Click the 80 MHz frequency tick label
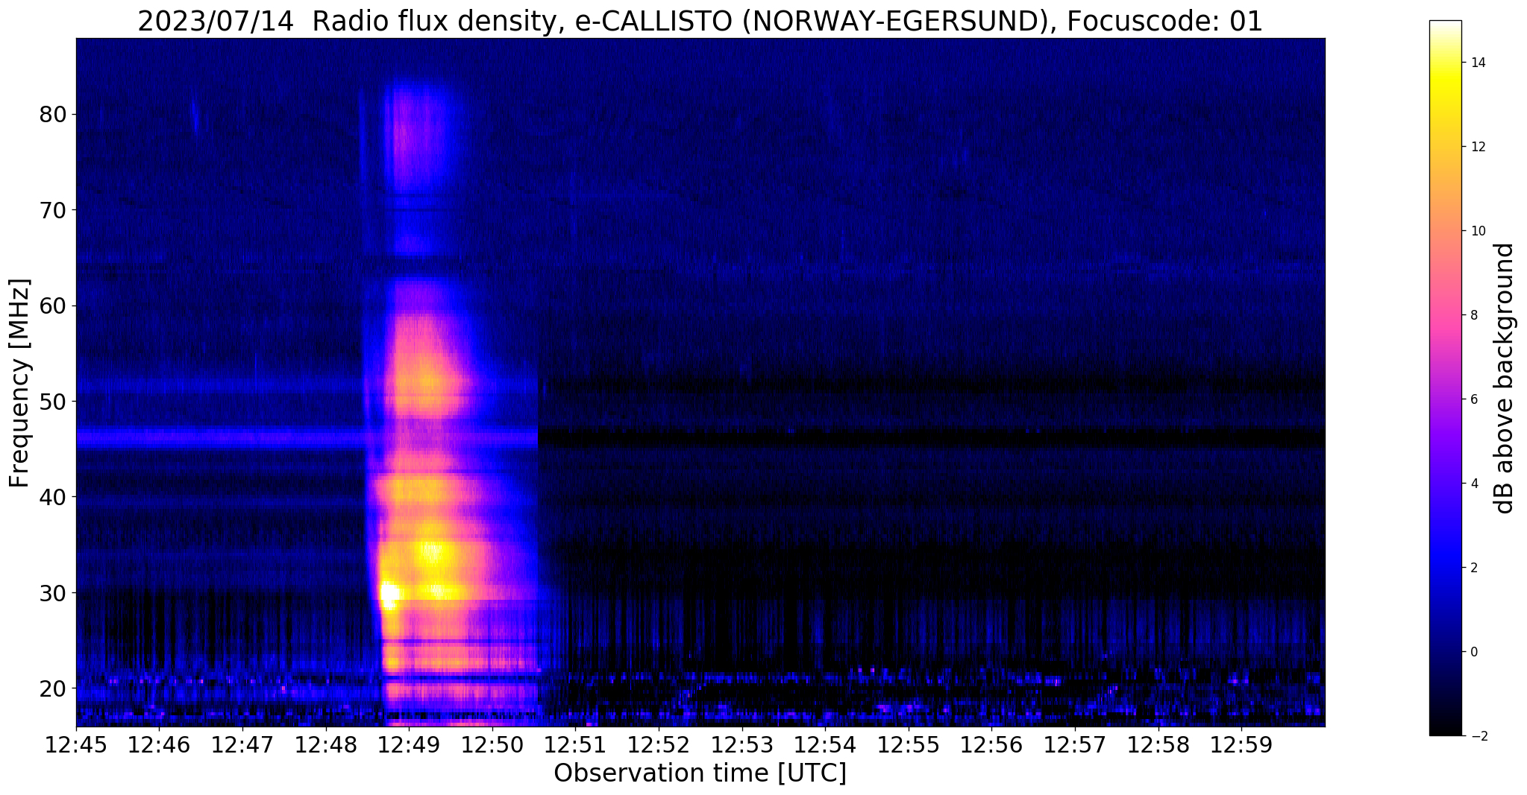The width and height of the screenshot is (1527, 795). click(53, 114)
